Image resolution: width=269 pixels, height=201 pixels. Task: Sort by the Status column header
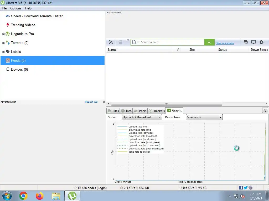(222, 50)
